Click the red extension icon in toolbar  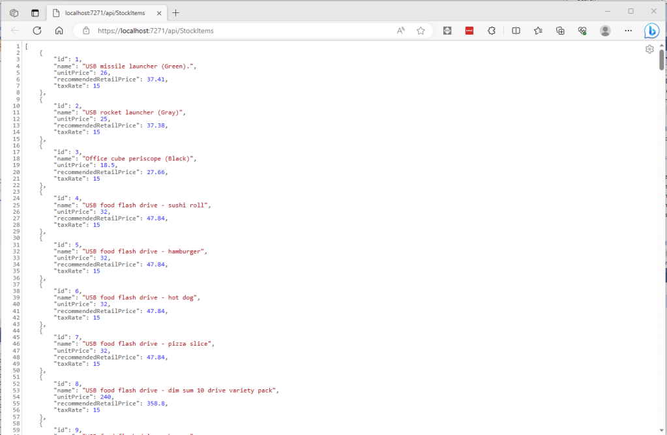[x=469, y=31]
